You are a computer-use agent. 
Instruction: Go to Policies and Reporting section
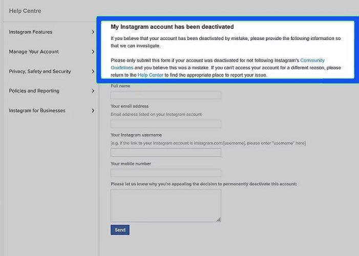point(34,91)
